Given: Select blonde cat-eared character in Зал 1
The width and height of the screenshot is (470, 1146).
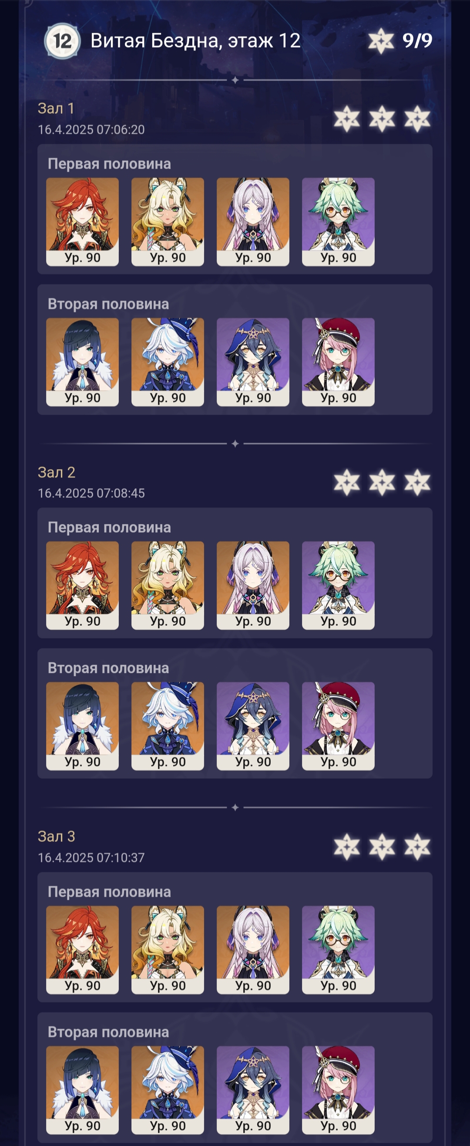Looking at the screenshot, I should (x=168, y=222).
